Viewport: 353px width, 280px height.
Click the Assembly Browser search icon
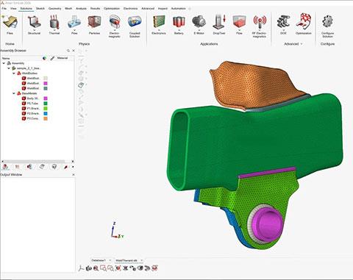(x=68, y=51)
